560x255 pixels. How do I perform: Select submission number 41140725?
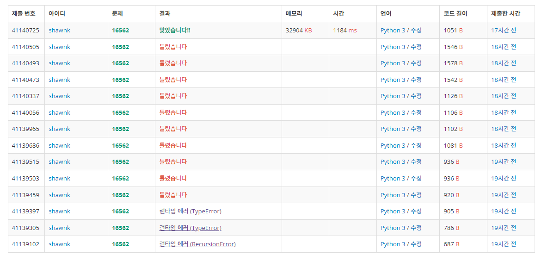pyautogui.click(x=25, y=30)
